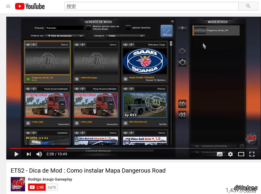
Task: Favorite the Dangerous_Road_130 mod star
Action: (x=28, y=45)
